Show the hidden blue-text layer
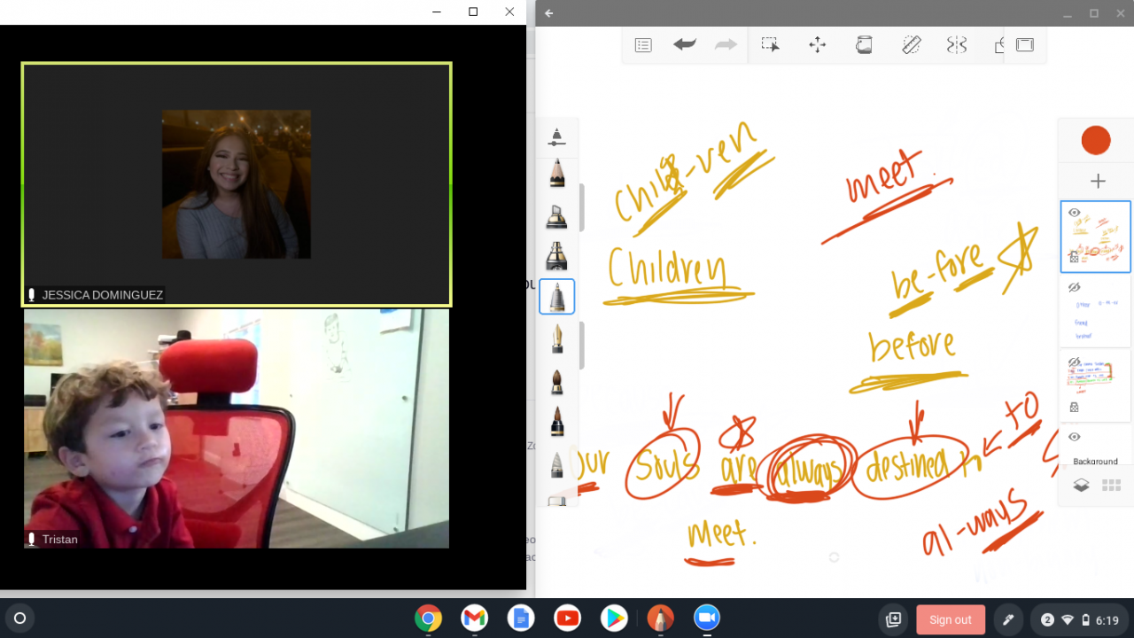The image size is (1134, 638). point(1074,287)
